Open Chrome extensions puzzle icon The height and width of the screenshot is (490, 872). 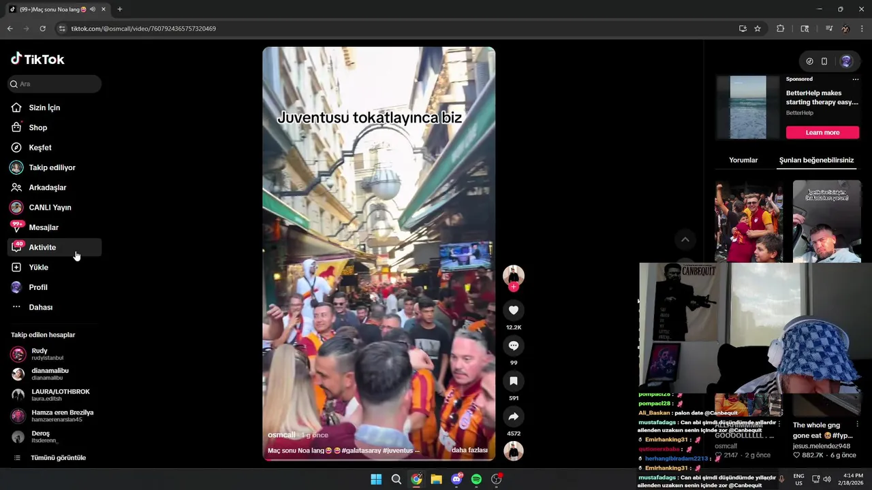(x=781, y=29)
